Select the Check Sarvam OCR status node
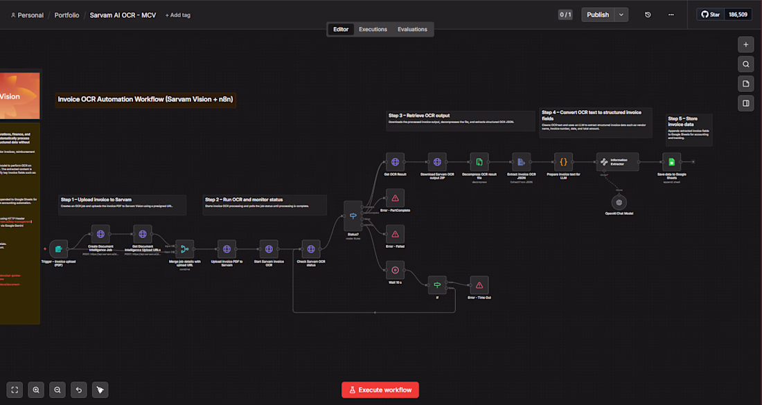The height and width of the screenshot is (405, 762). pyautogui.click(x=311, y=249)
